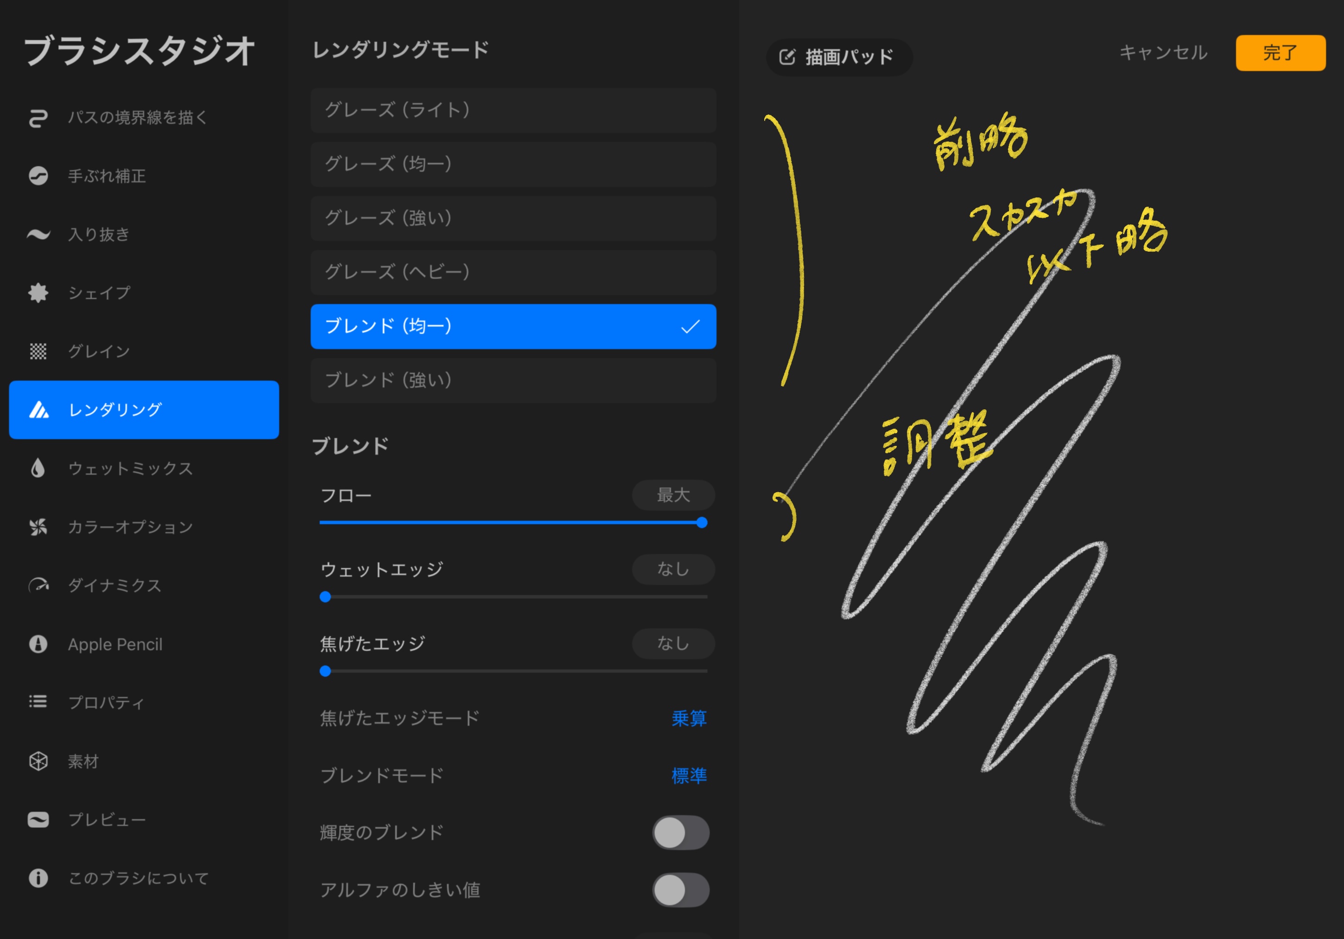Select the Shape (シェイプ) icon
Image resolution: width=1344 pixels, height=939 pixels.
pos(38,293)
